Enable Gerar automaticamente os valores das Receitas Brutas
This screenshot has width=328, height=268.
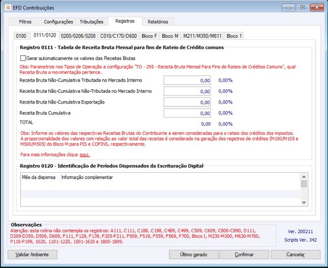pyautogui.click(x=23, y=58)
